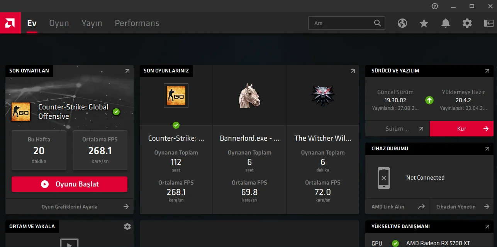Click the Bannerlord 69.8 FPS value
The width and height of the screenshot is (497, 247).
point(249,192)
